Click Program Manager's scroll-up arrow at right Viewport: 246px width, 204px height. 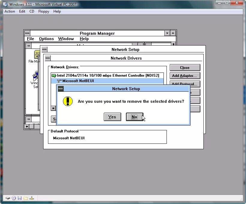[x=173, y=44]
